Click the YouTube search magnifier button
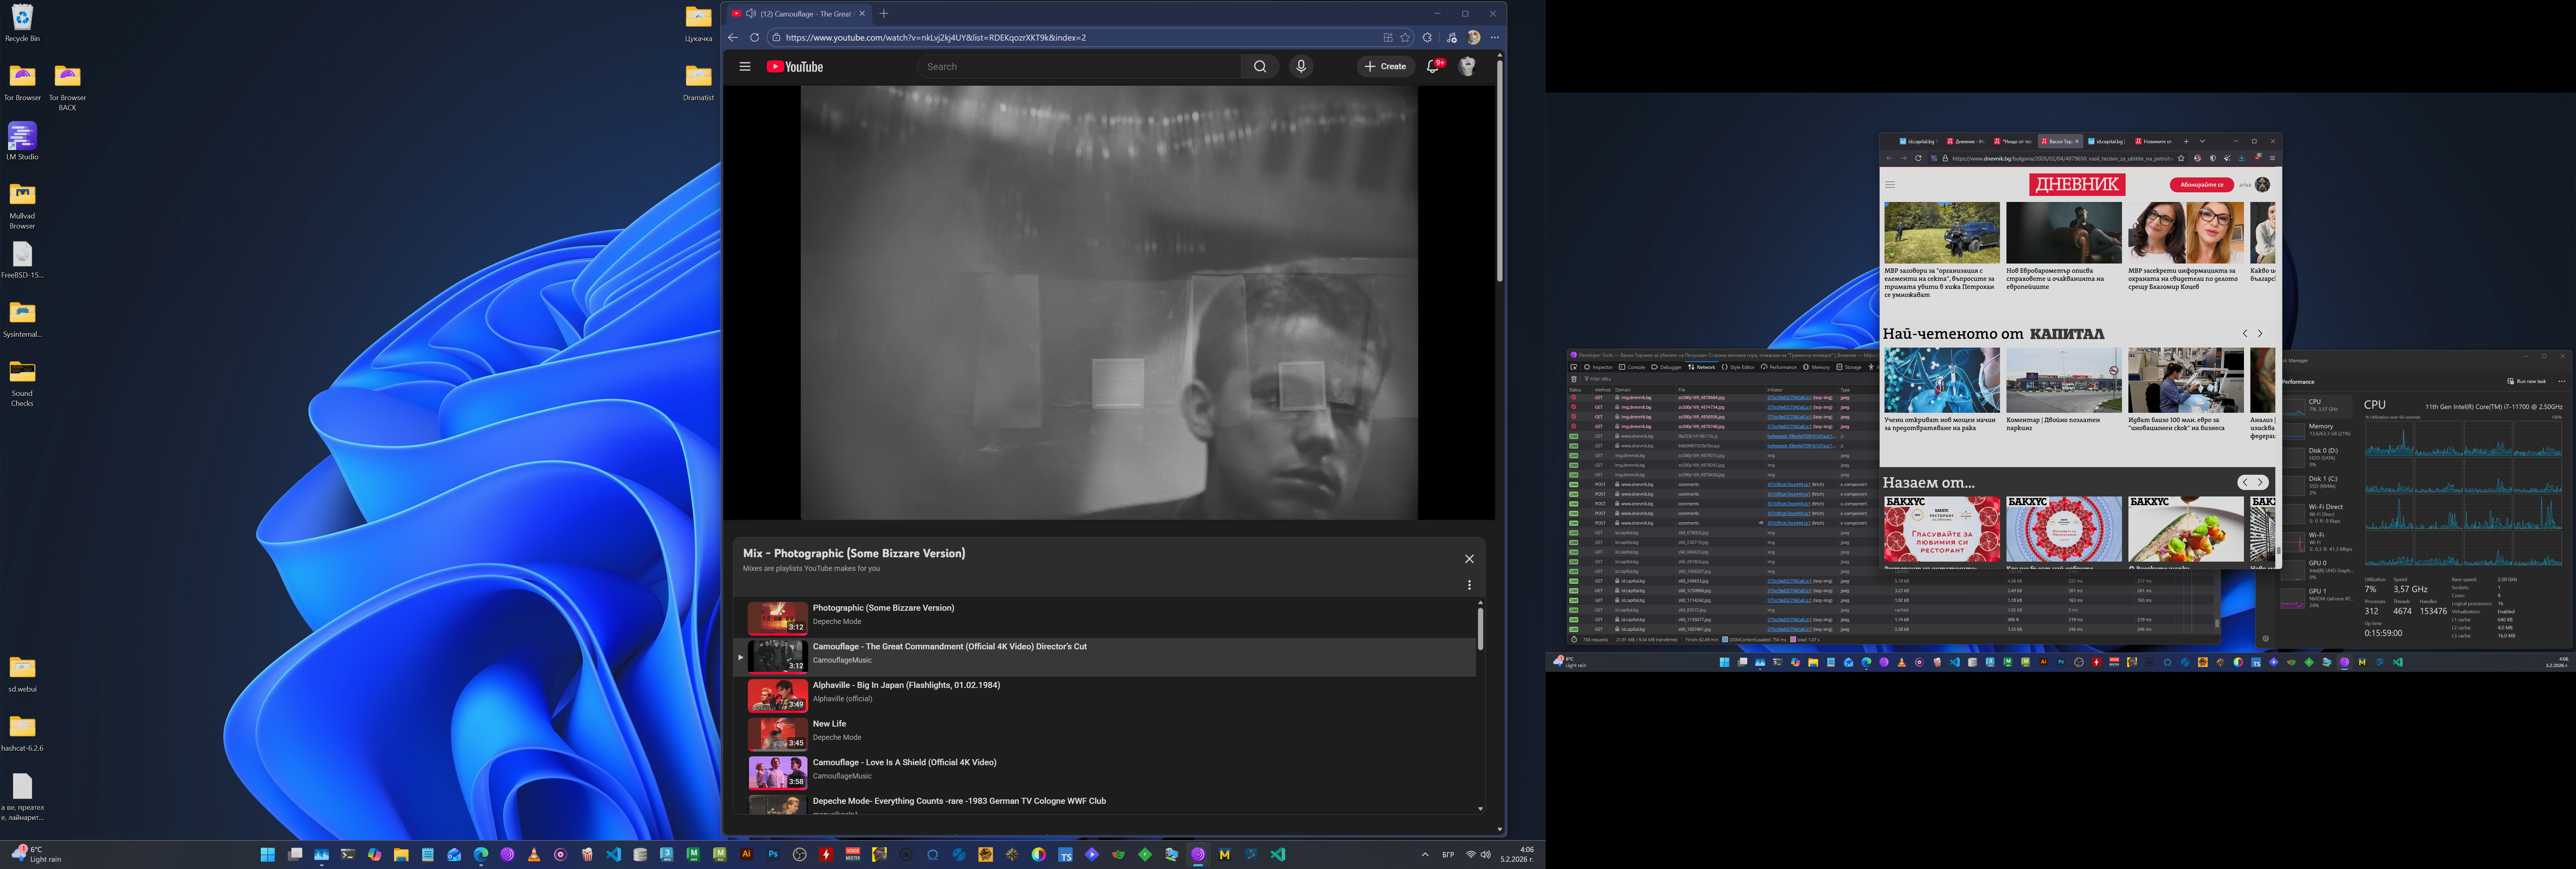The width and height of the screenshot is (2576, 869). [1260, 67]
